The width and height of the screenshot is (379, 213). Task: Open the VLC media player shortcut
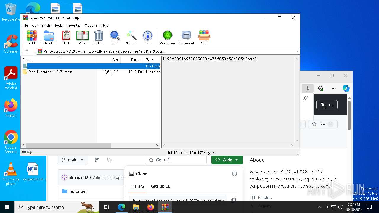[11, 174]
